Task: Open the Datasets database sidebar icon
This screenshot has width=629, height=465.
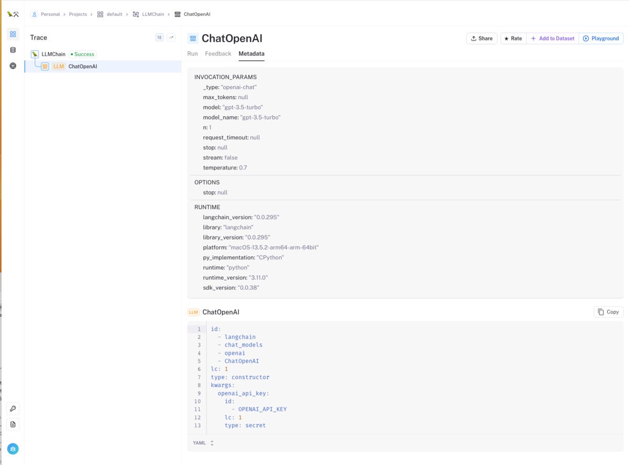Action: click(13, 50)
